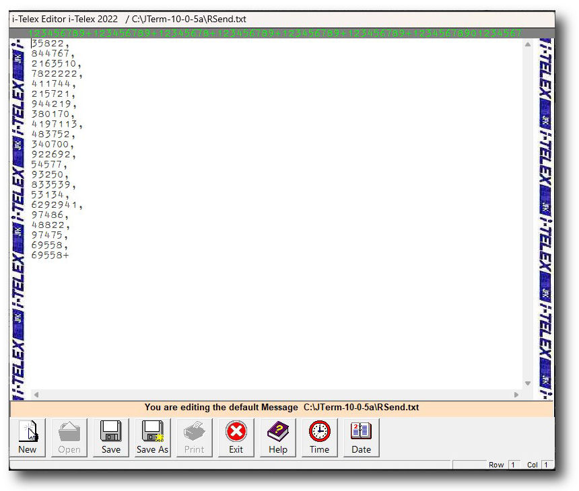
Task: Click the greyed-out Open folder button
Action: (69, 437)
